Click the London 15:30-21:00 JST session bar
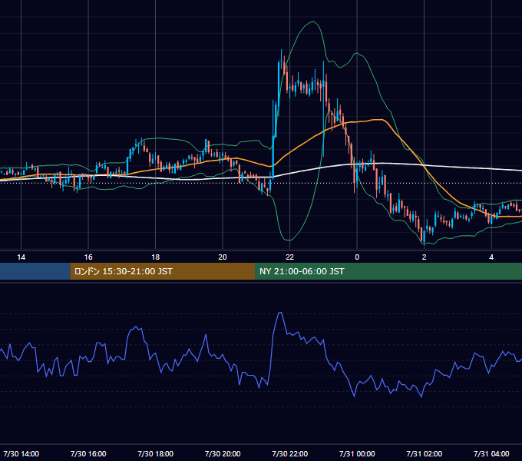 pos(163,271)
